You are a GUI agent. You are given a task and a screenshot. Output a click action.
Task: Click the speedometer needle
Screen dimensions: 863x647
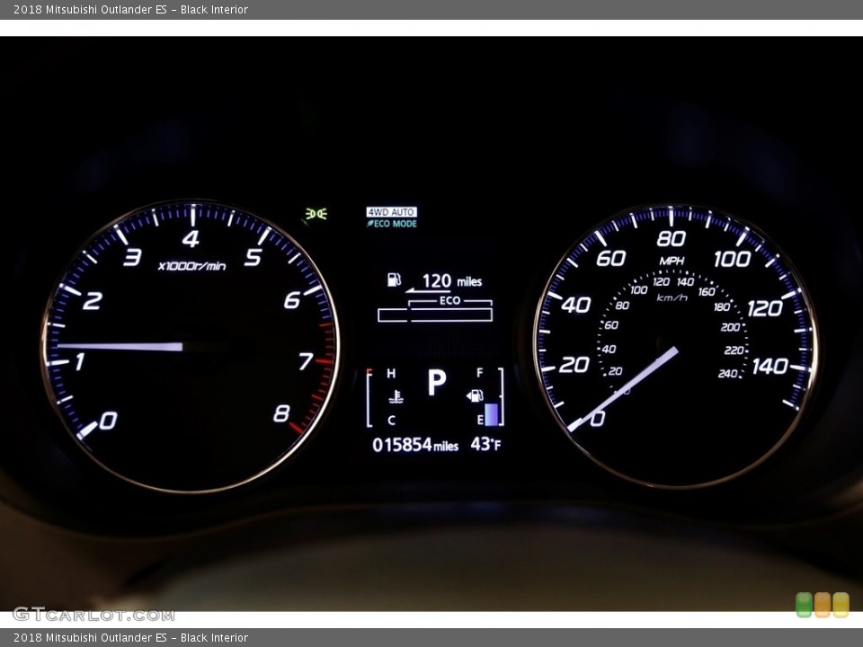coord(623,388)
